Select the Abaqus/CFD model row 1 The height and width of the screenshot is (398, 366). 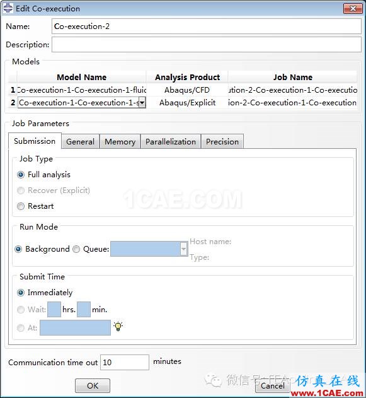[183, 90]
